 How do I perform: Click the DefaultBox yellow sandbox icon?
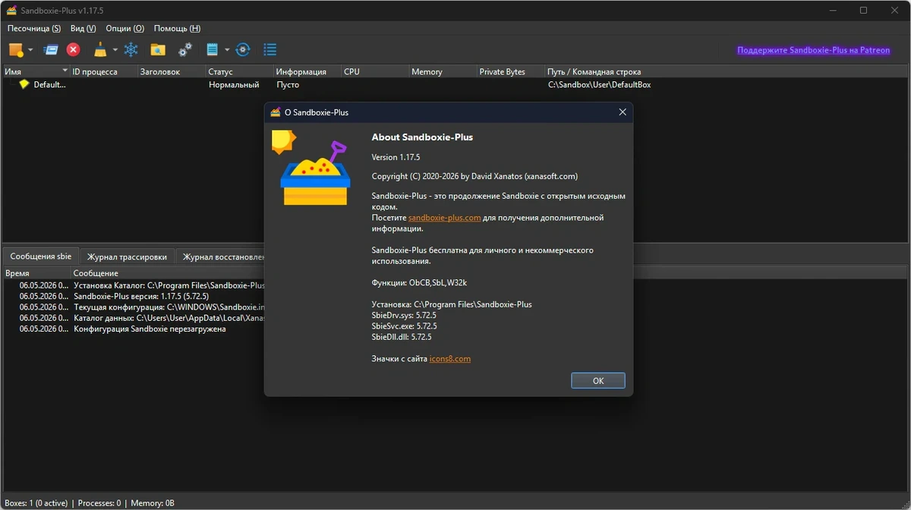coord(24,84)
